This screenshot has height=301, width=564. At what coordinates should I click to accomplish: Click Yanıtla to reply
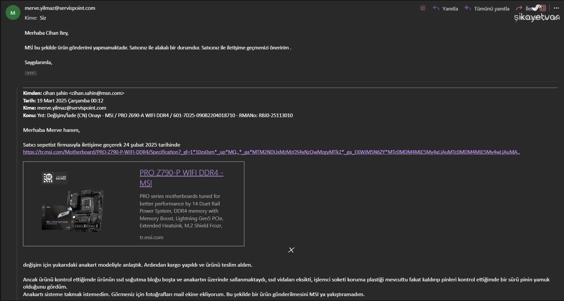[x=446, y=9]
